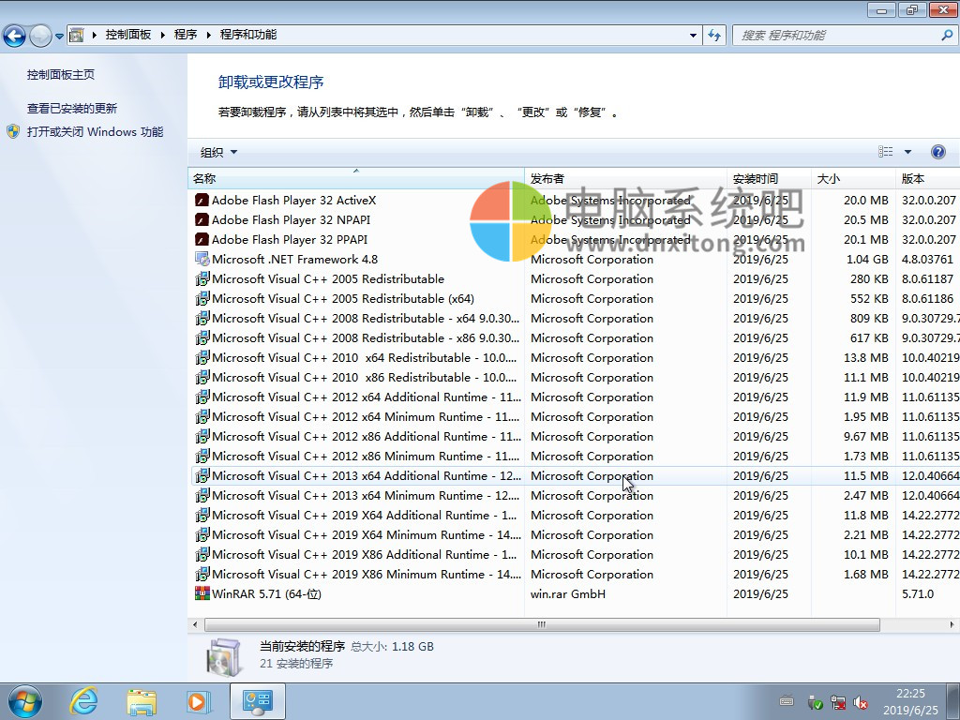Select Visual C++ 2012 x86 Minimum Runtime name
Viewport: 960px width, 720px height.
click(x=367, y=457)
